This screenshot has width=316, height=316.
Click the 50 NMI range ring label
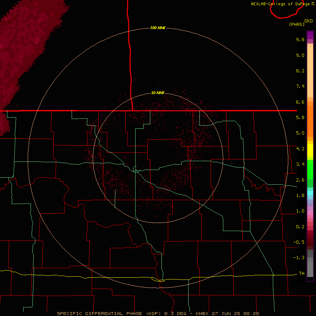pos(158,93)
